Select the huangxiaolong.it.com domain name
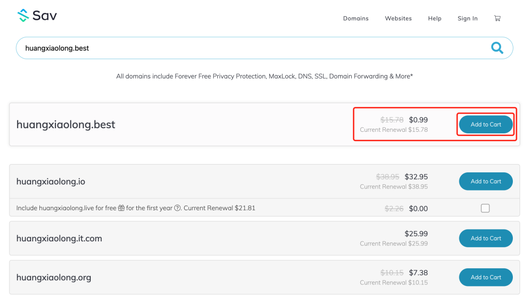This screenshot has height=299, width=531. click(59, 239)
